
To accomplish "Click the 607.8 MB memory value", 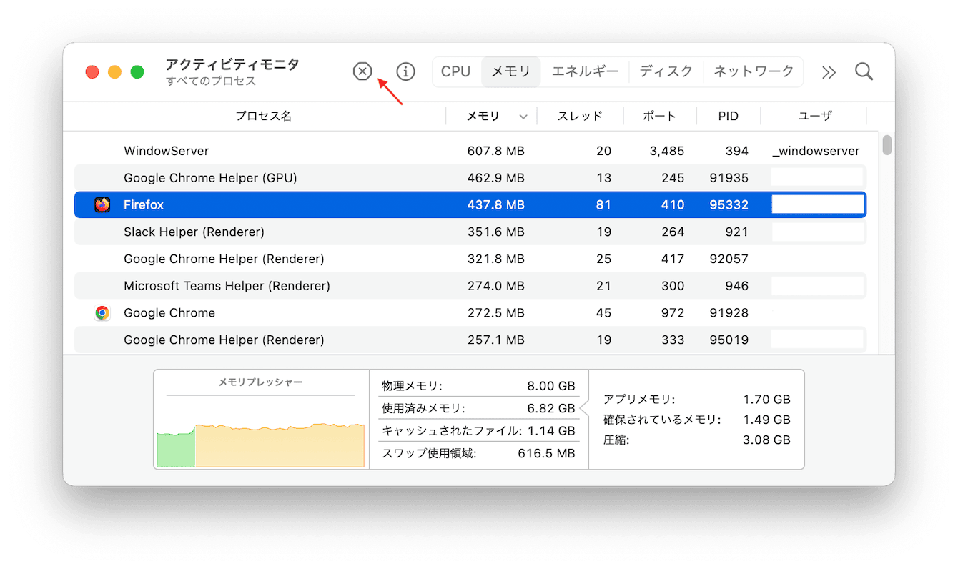I will (x=495, y=152).
